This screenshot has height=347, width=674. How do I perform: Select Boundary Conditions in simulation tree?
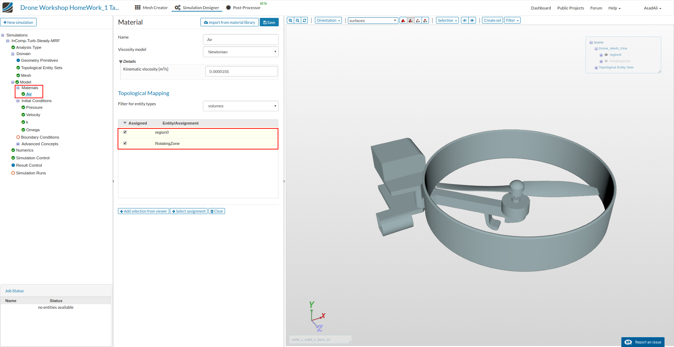(40, 137)
